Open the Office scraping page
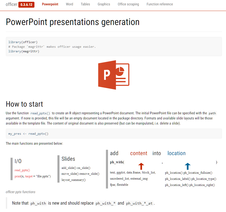This screenshot has height=212, width=226. click(128, 4)
